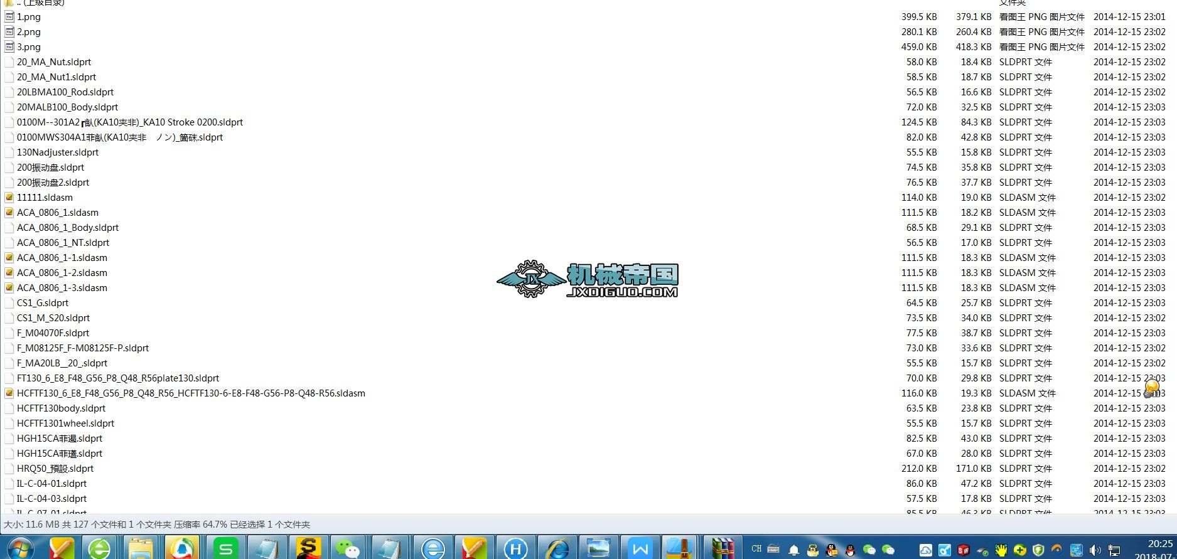Open the large WeChat button on taskbar

(x=348, y=548)
